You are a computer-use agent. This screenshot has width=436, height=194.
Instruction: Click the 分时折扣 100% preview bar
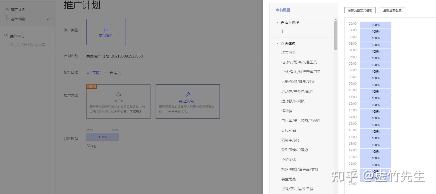point(103,137)
